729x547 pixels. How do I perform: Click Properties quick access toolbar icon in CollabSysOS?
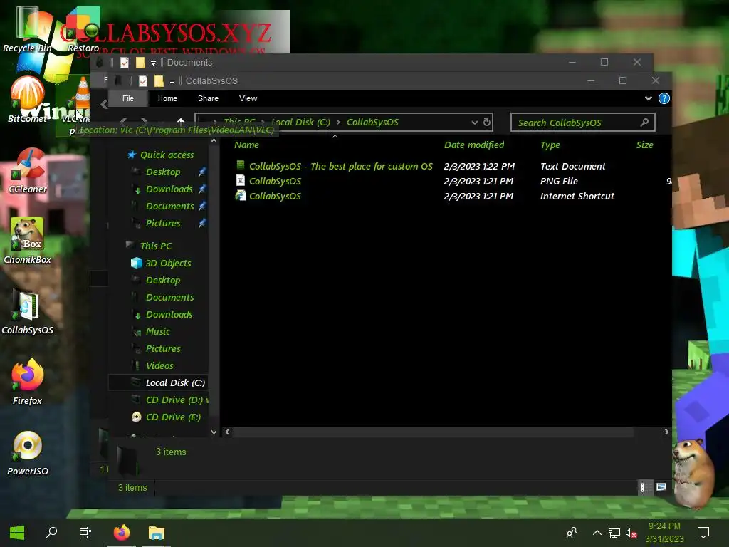coord(143,81)
